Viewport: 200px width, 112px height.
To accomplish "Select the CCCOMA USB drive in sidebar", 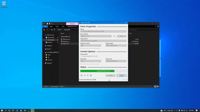I will (x=52, y=52).
